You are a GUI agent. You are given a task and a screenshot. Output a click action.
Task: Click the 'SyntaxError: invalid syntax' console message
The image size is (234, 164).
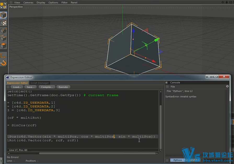(181, 97)
